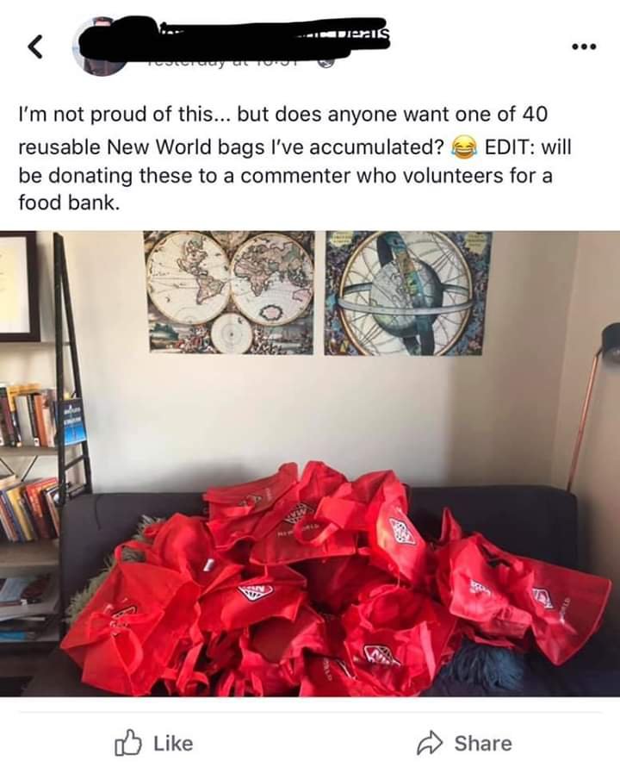620x767 pixels.
Task: Tap the EDIT note about food bank donation
Action: (x=294, y=175)
